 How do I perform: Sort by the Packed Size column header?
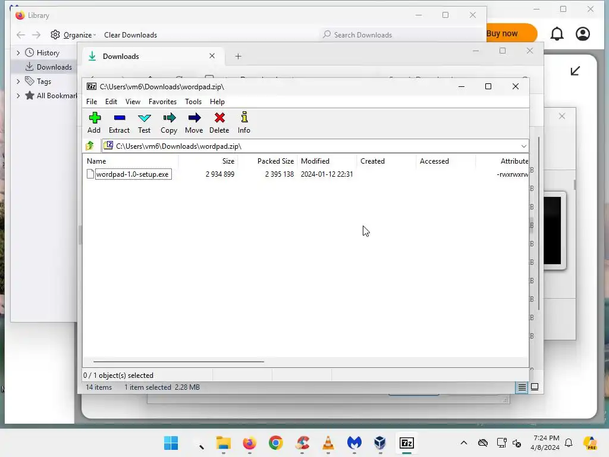pos(268,161)
